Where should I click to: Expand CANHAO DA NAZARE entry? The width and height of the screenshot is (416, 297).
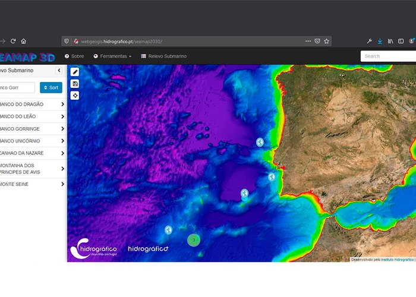[x=62, y=153]
